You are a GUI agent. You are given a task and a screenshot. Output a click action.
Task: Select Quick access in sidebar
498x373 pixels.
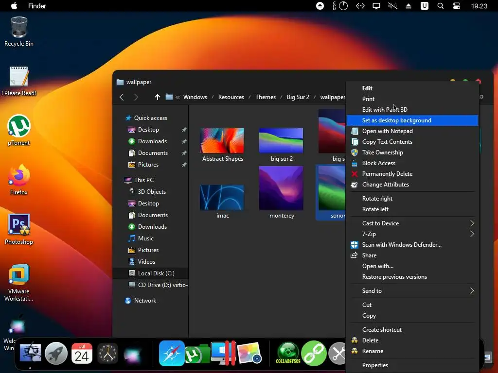tap(151, 118)
